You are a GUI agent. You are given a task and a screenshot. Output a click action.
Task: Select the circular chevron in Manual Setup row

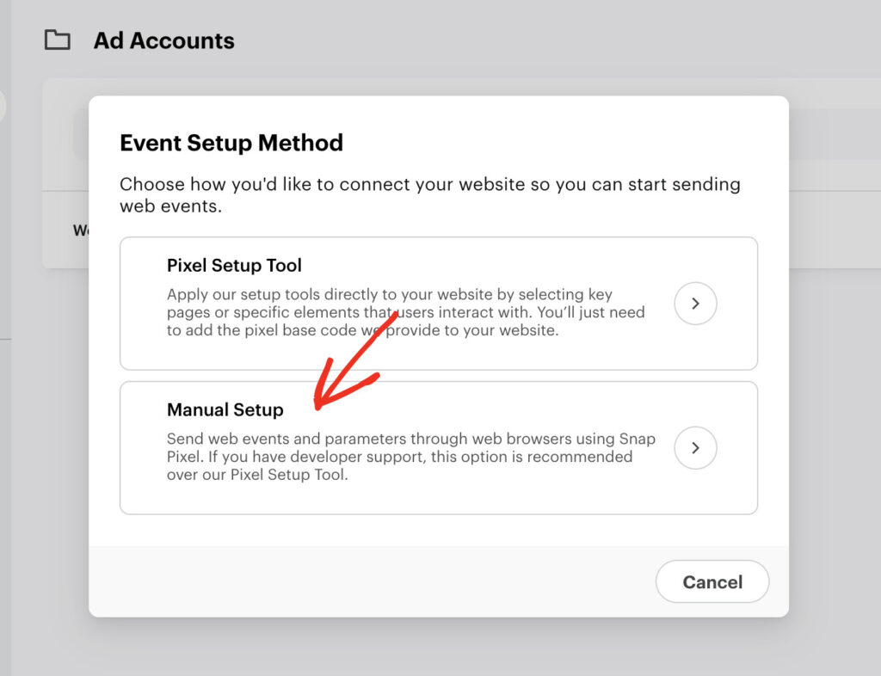click(x=695, y=448)
